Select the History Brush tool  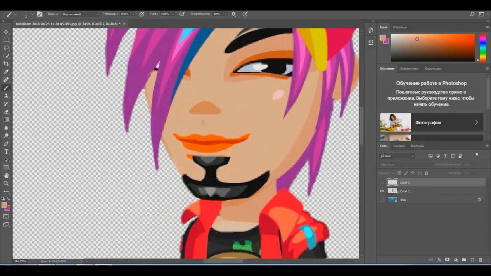6,104
